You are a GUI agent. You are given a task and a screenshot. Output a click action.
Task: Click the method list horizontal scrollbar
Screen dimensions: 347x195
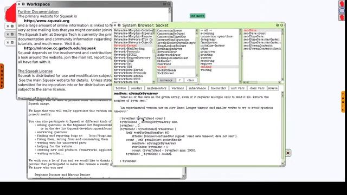262,82
